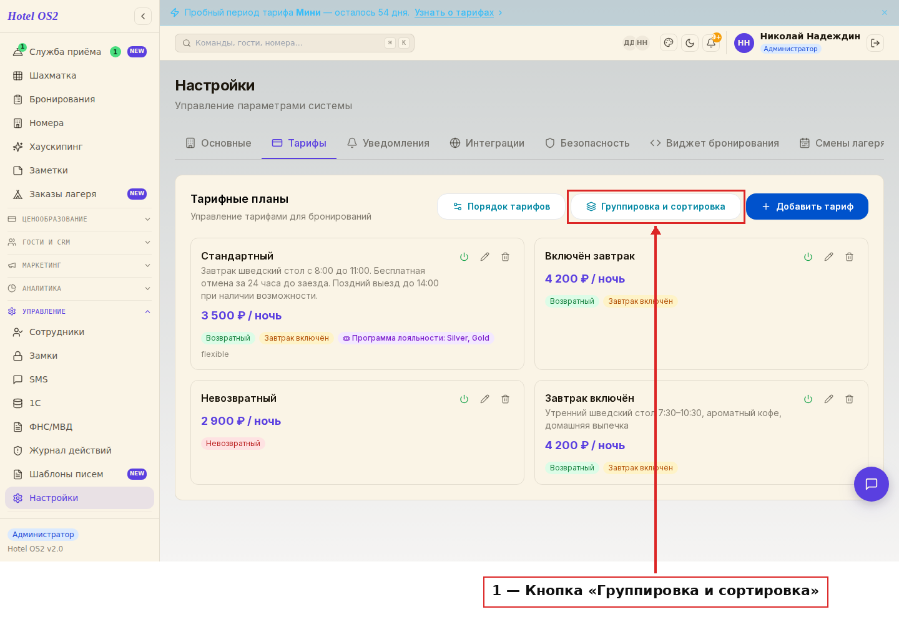Image resolution: width=899 pixels, height=622 pixels.
Task: Edit the Стандартный tariff with the pencil icon
Action: [x=484, y=257]
